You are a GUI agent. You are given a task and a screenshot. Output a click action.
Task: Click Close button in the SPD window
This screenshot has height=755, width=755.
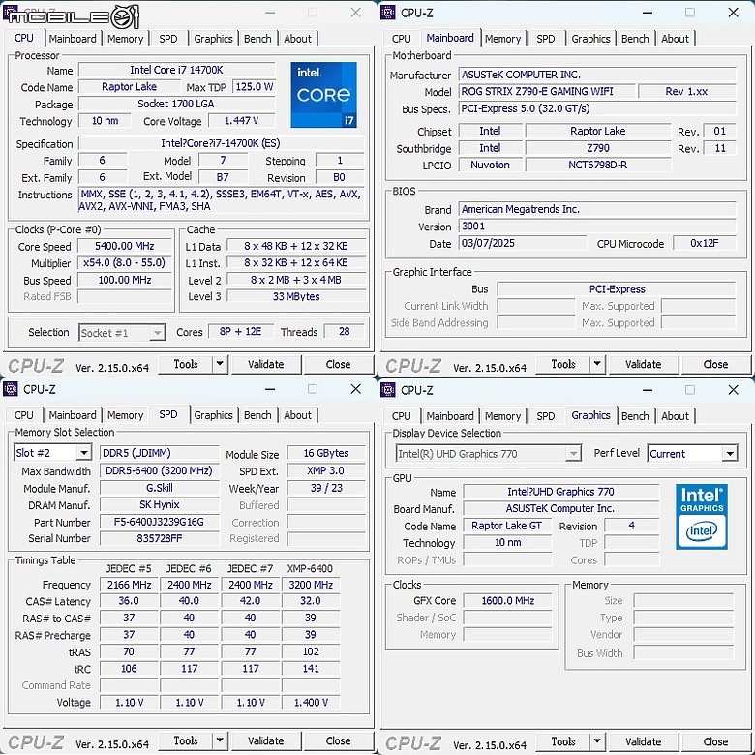click(x=338, y=740)
